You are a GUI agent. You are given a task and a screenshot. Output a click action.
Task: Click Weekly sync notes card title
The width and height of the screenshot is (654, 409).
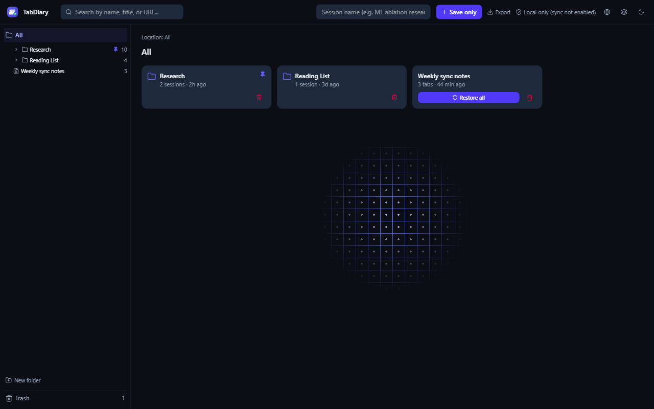coord(444,76)
